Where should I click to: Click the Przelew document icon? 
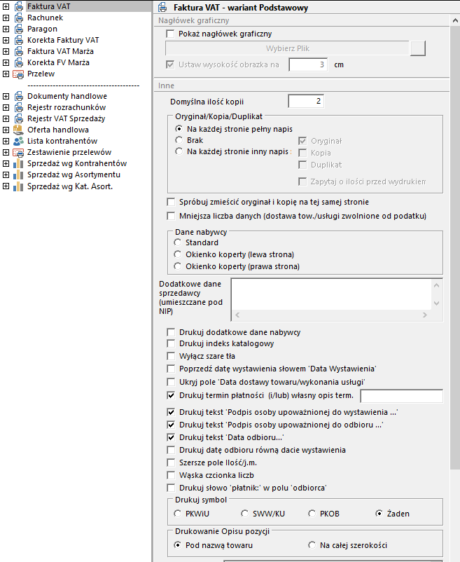[x=18, y=74]
